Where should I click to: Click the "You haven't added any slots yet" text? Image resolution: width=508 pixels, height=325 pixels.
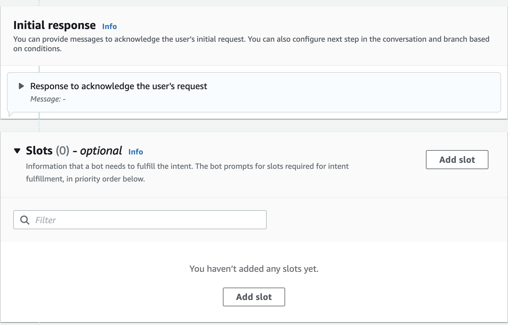(x=254, y=269)
